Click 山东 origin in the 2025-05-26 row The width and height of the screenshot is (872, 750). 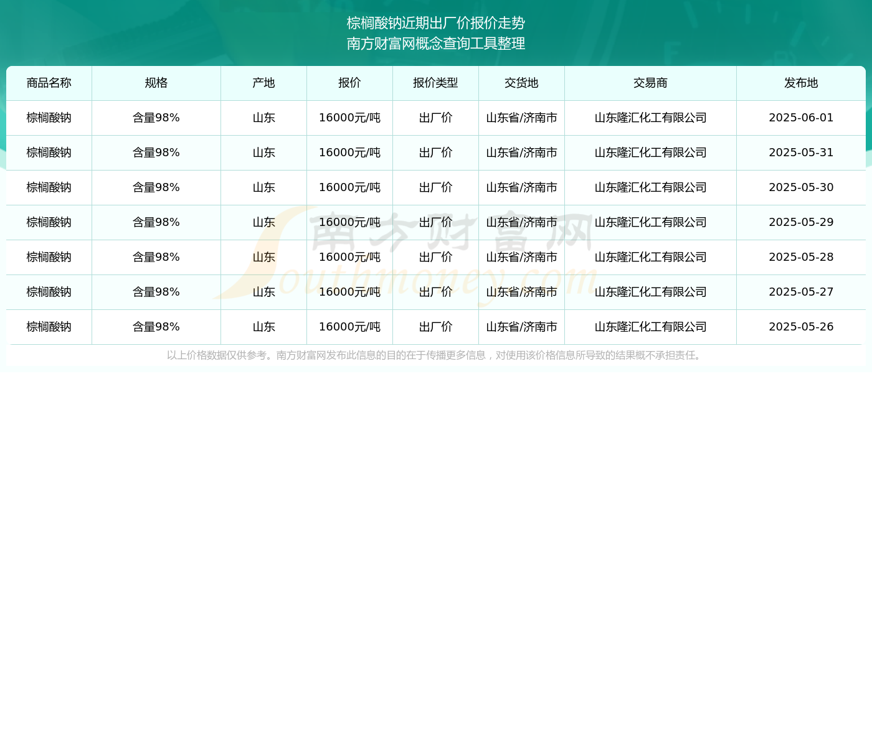coord(264,327)
